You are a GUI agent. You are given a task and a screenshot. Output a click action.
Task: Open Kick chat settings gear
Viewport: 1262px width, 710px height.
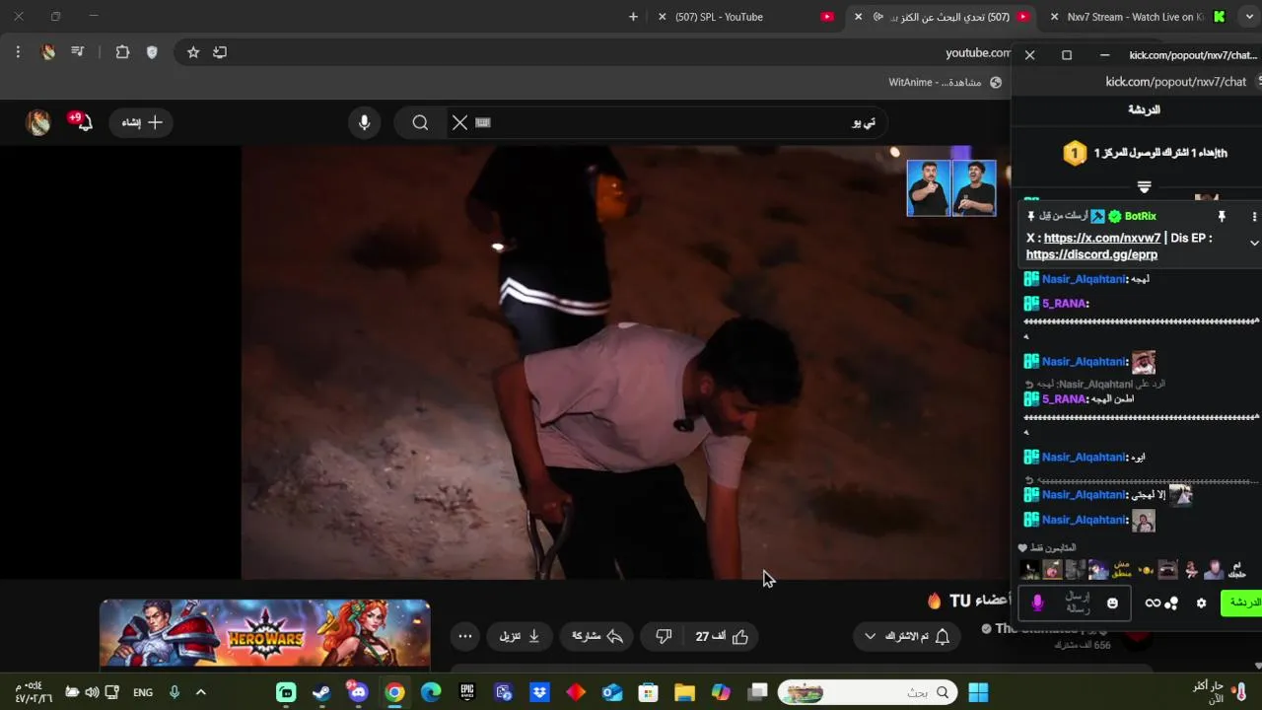[x=1201, y=603]
